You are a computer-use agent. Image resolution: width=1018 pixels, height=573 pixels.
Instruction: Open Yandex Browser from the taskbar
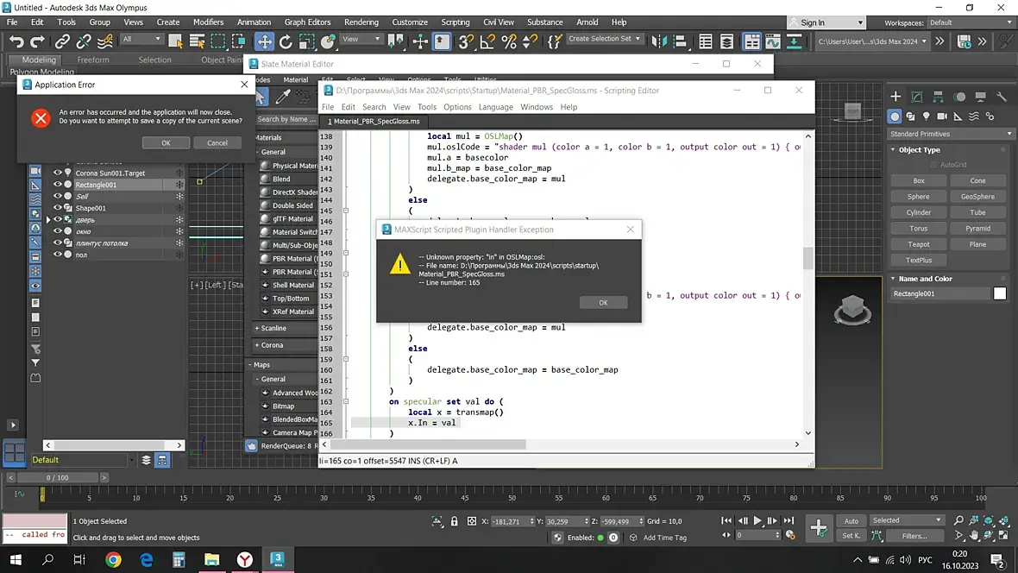point(245,559)
